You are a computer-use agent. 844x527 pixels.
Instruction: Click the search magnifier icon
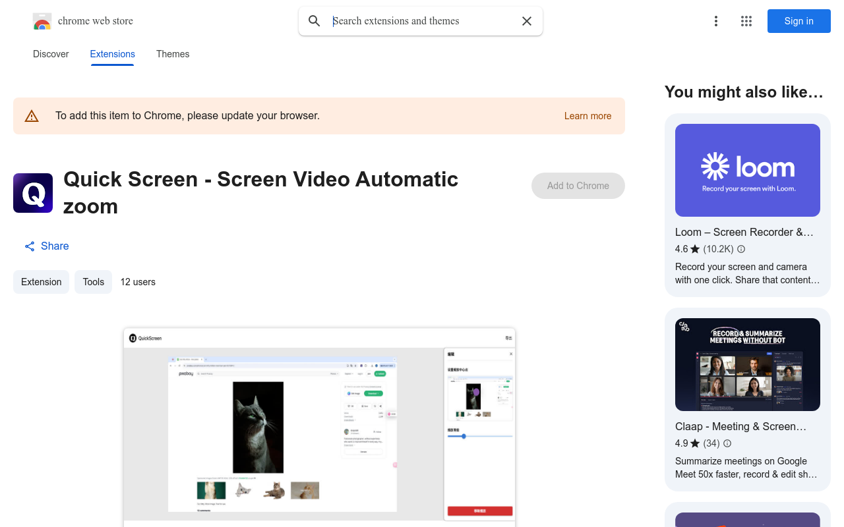315,20
